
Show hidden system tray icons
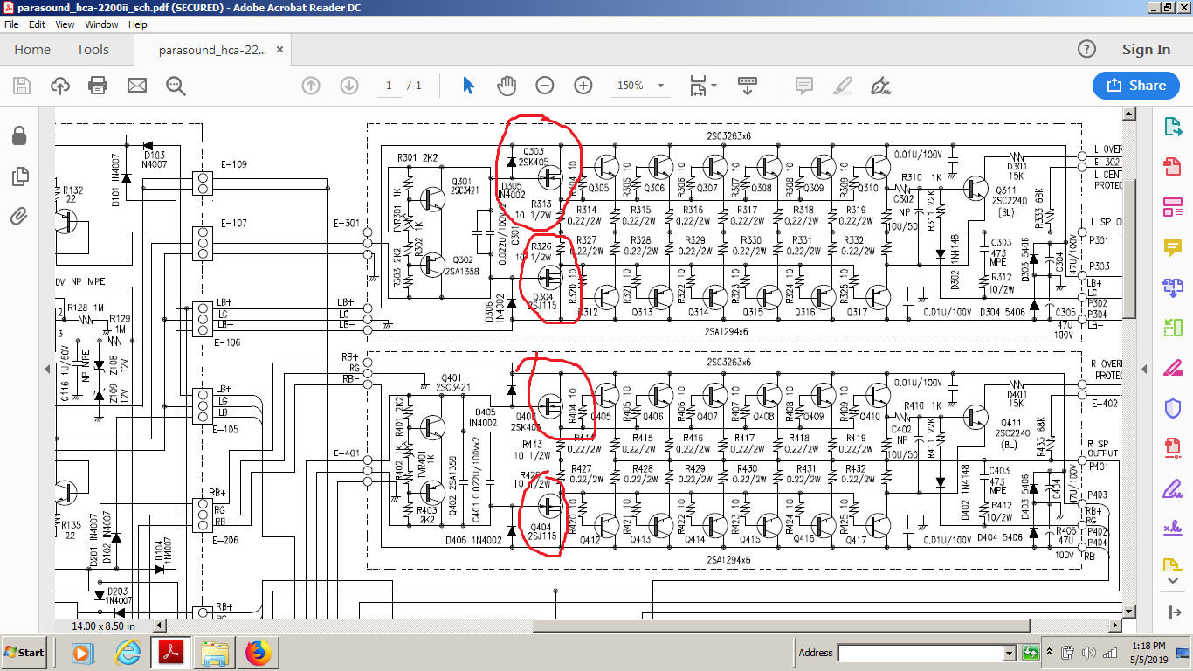(x=1051, y=652)
